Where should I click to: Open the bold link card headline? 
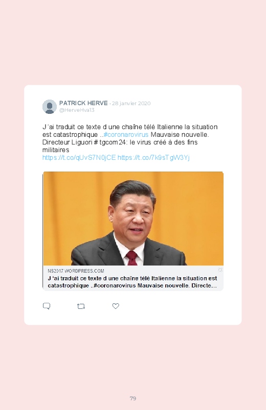coord(132,282)
